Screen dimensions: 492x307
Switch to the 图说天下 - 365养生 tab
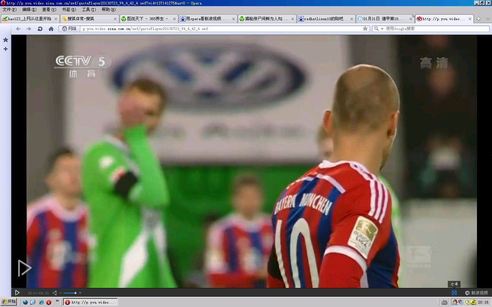[x=148, y=19]
